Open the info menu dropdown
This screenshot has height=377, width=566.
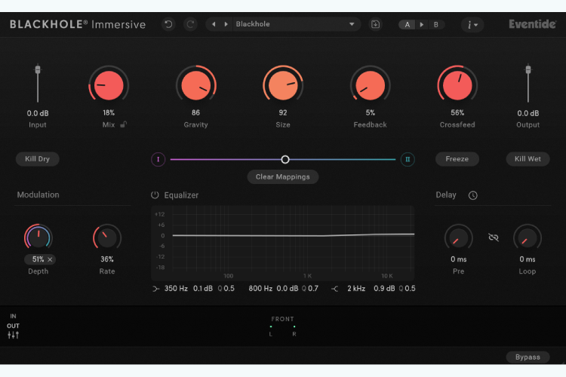(472, 25)
